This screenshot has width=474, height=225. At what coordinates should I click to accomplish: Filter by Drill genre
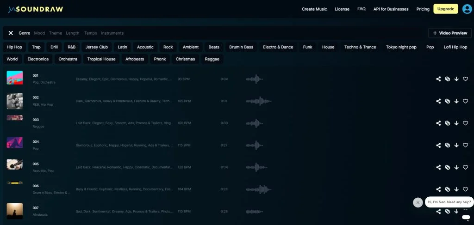[54, 47]
